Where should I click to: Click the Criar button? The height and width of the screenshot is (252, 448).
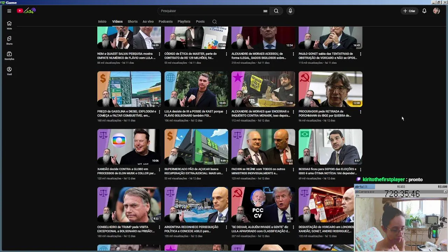point(409,11)
